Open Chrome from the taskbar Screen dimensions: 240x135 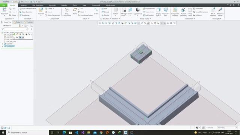click(x=101, y=132)
